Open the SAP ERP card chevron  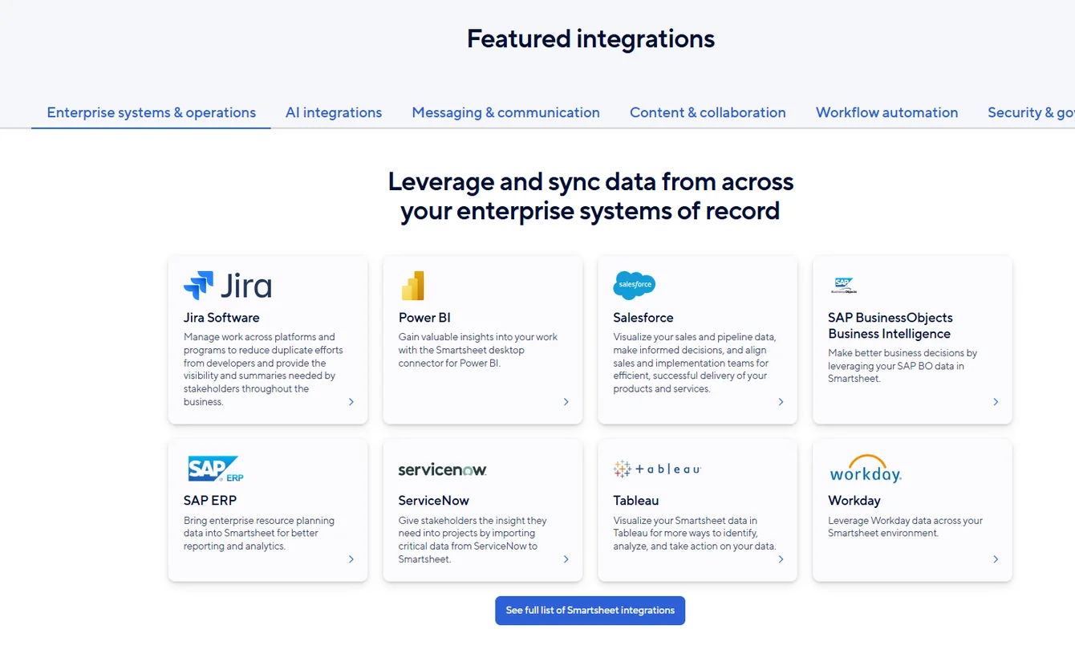351,559
